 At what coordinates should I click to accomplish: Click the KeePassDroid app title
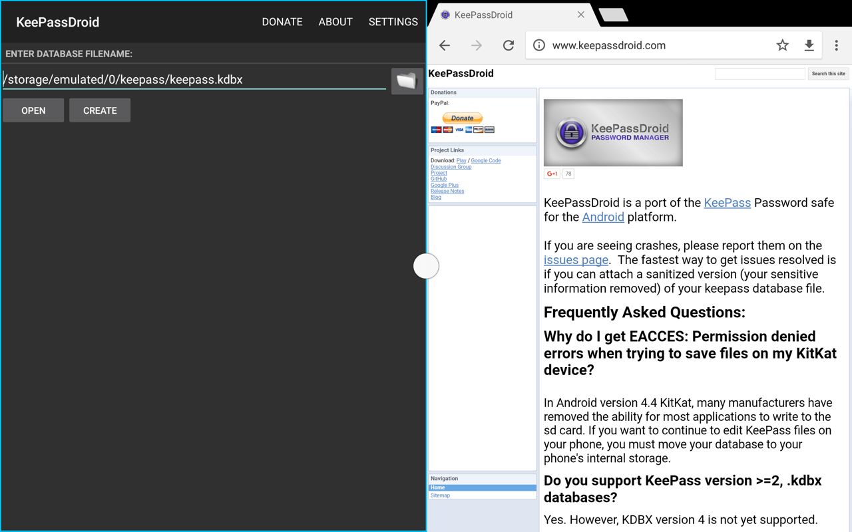pyautogui.click(x=57, y=22)
